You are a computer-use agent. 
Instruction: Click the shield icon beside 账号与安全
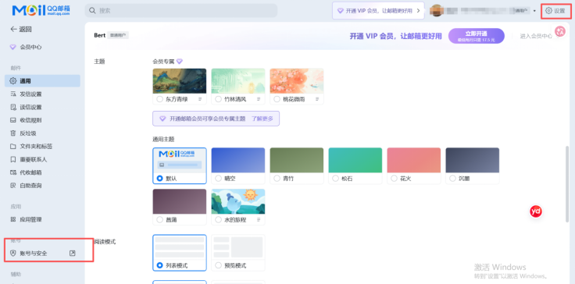(x=13, y=254)
